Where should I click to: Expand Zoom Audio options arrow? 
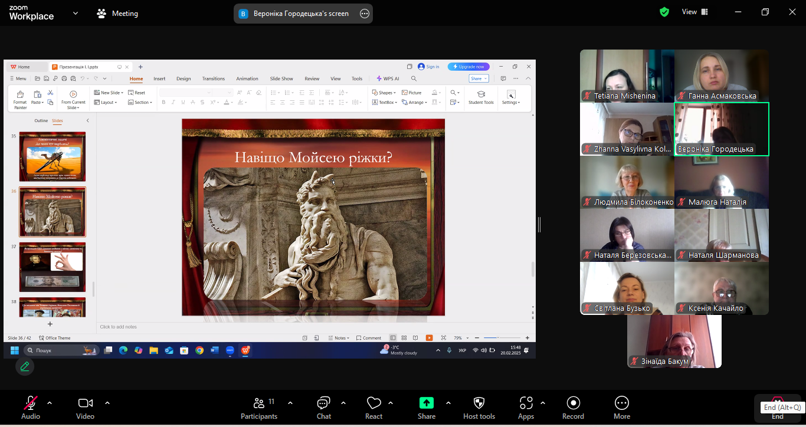tap(50, 403)
